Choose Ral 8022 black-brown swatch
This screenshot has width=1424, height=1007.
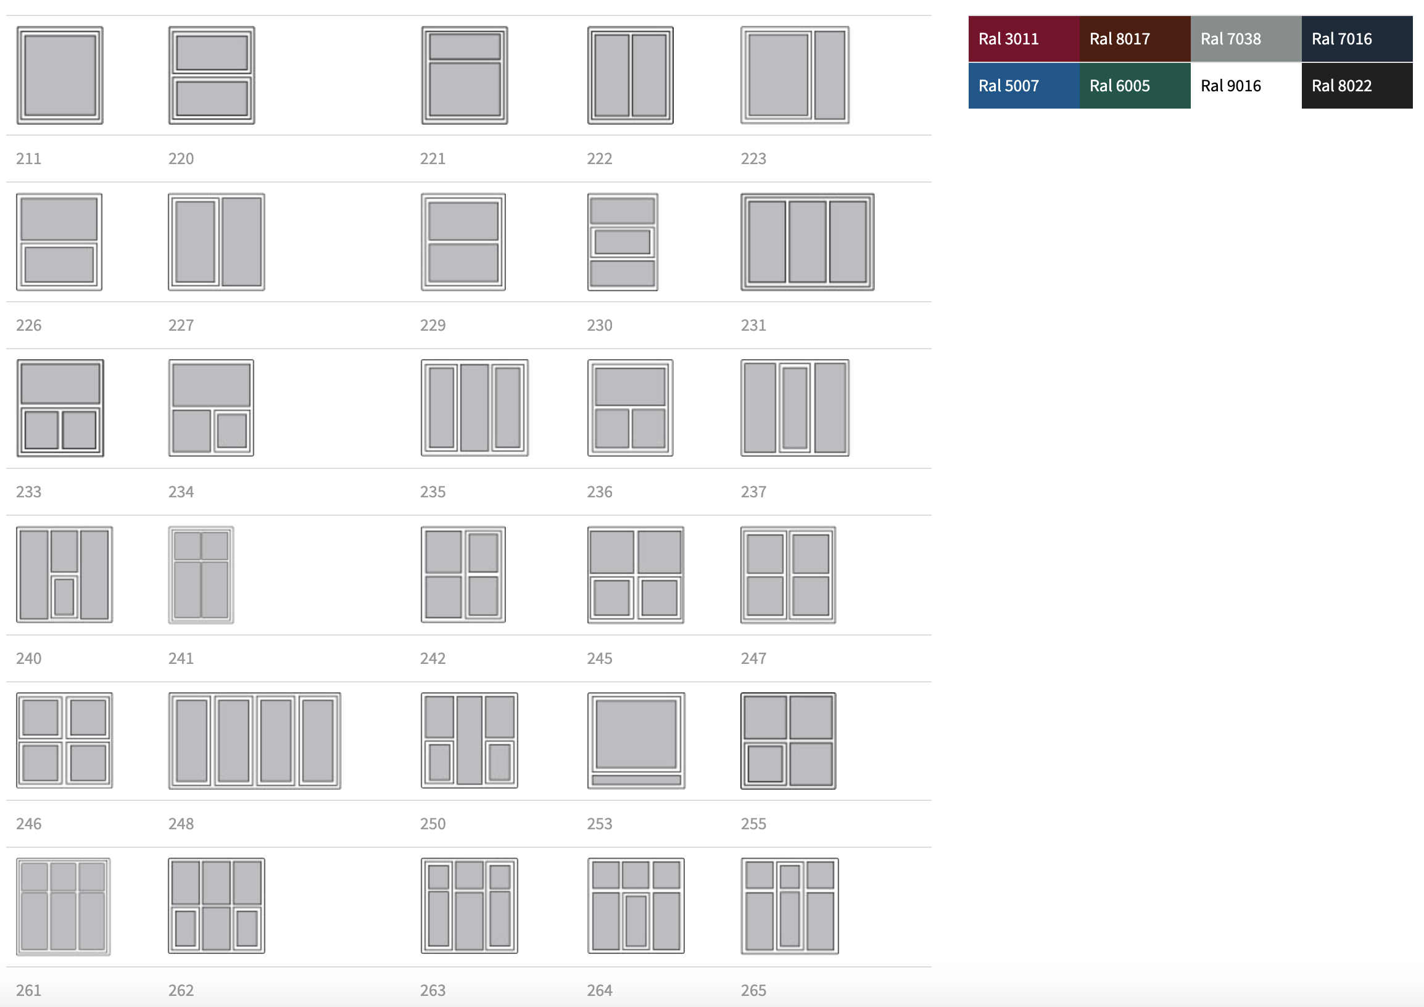1356,86
